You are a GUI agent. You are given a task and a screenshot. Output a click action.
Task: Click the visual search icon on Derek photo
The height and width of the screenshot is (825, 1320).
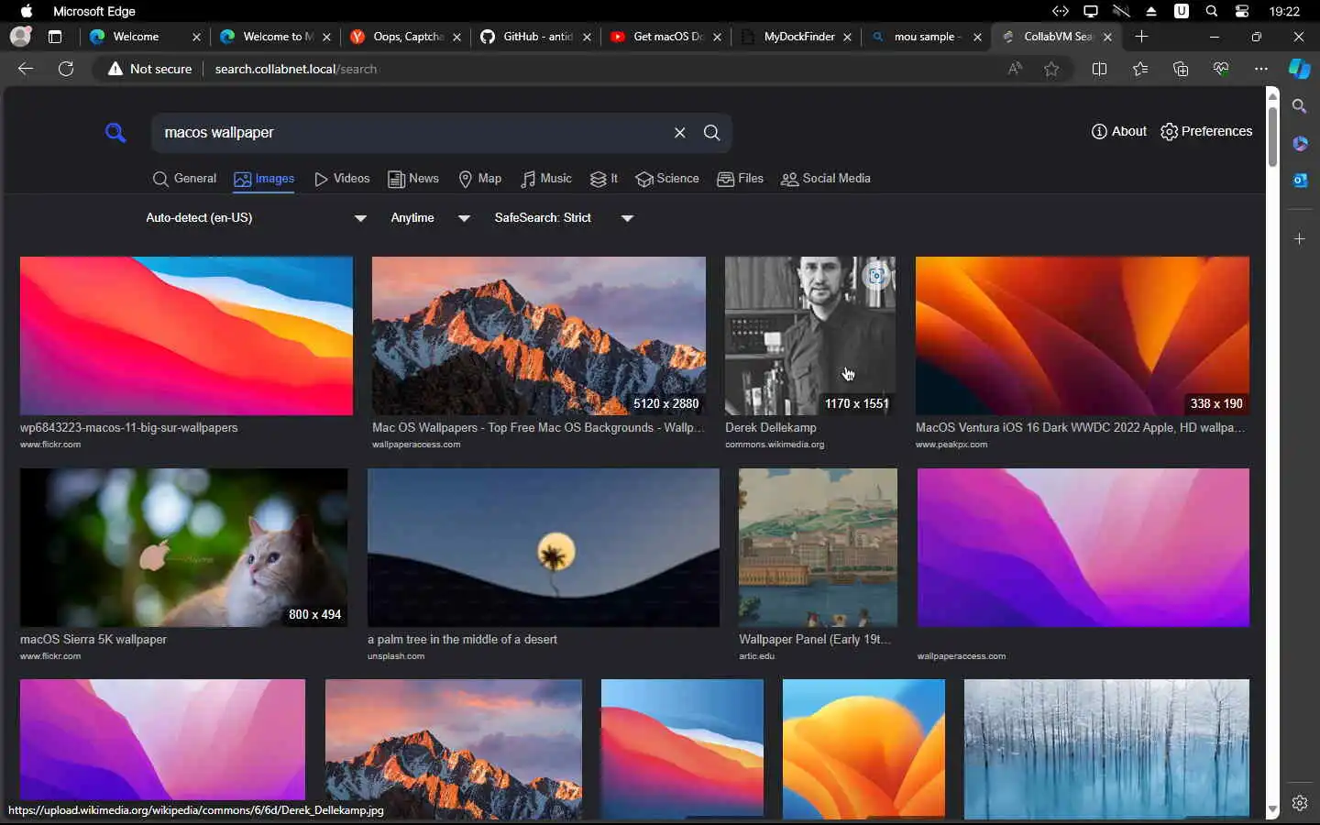click(x=876, y=275)
